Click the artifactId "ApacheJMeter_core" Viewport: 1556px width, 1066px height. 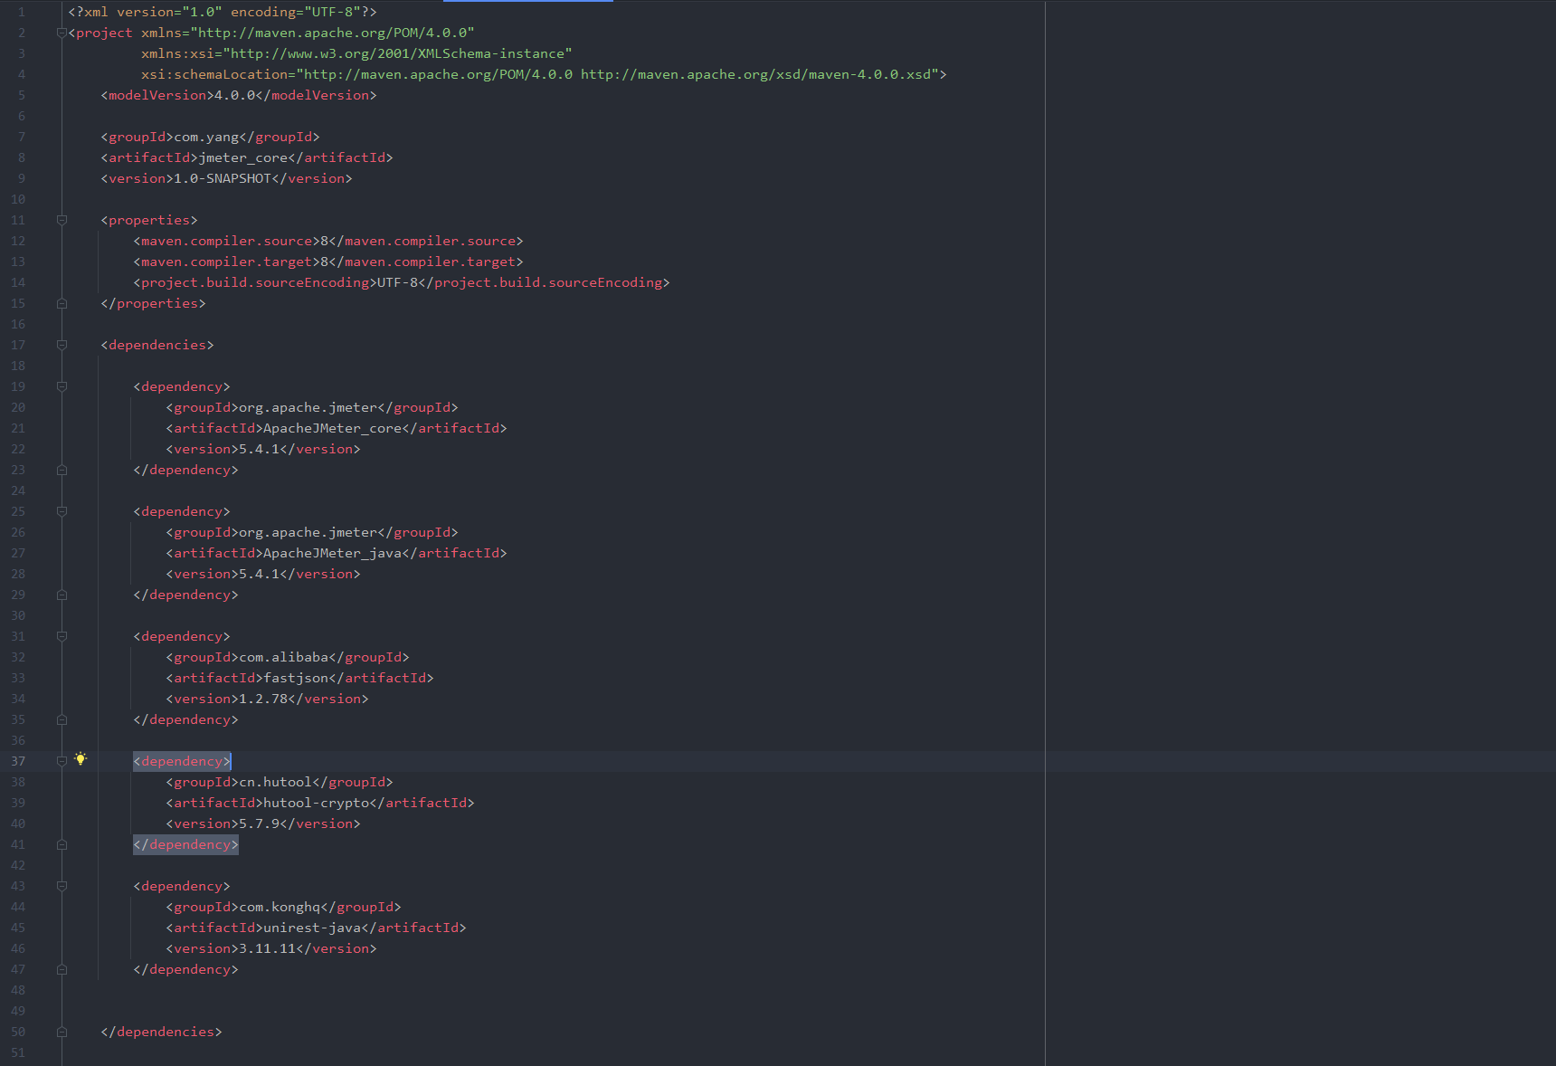[x=332, y=428]
